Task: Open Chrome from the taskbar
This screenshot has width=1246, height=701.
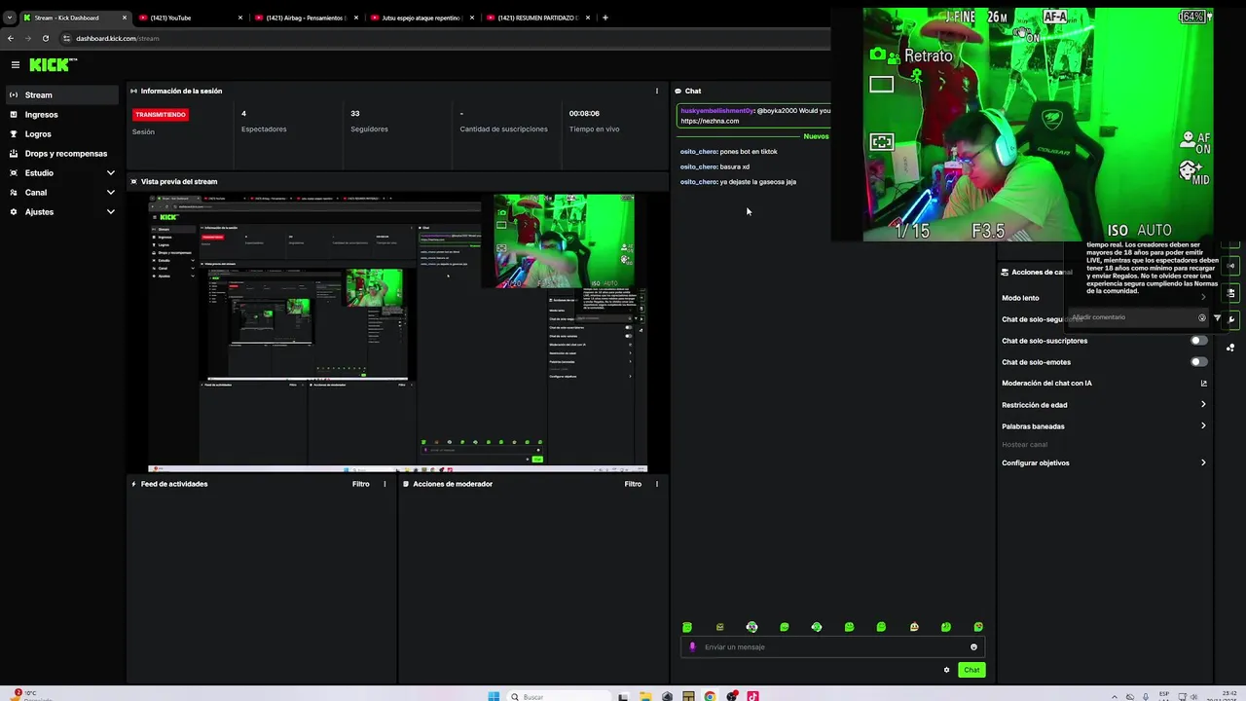Action: click(x=710, y=696)
